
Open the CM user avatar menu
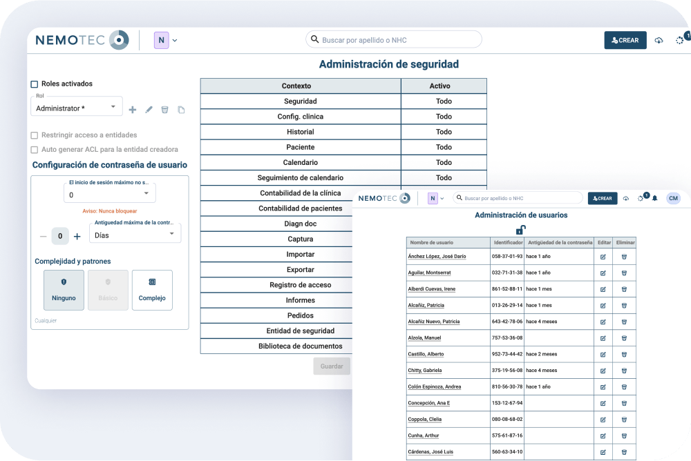tap(673, 198)
